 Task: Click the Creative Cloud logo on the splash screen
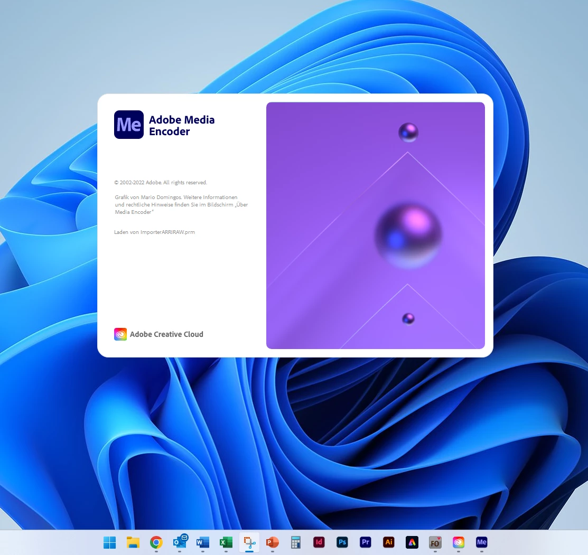(x=120, y=334)
